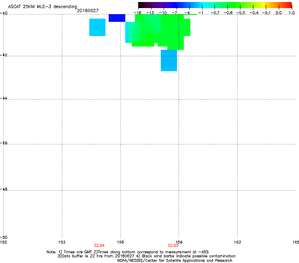Click the red time label 22:04
The width and height of the screenshot is (299, 263).
(99, 246)
